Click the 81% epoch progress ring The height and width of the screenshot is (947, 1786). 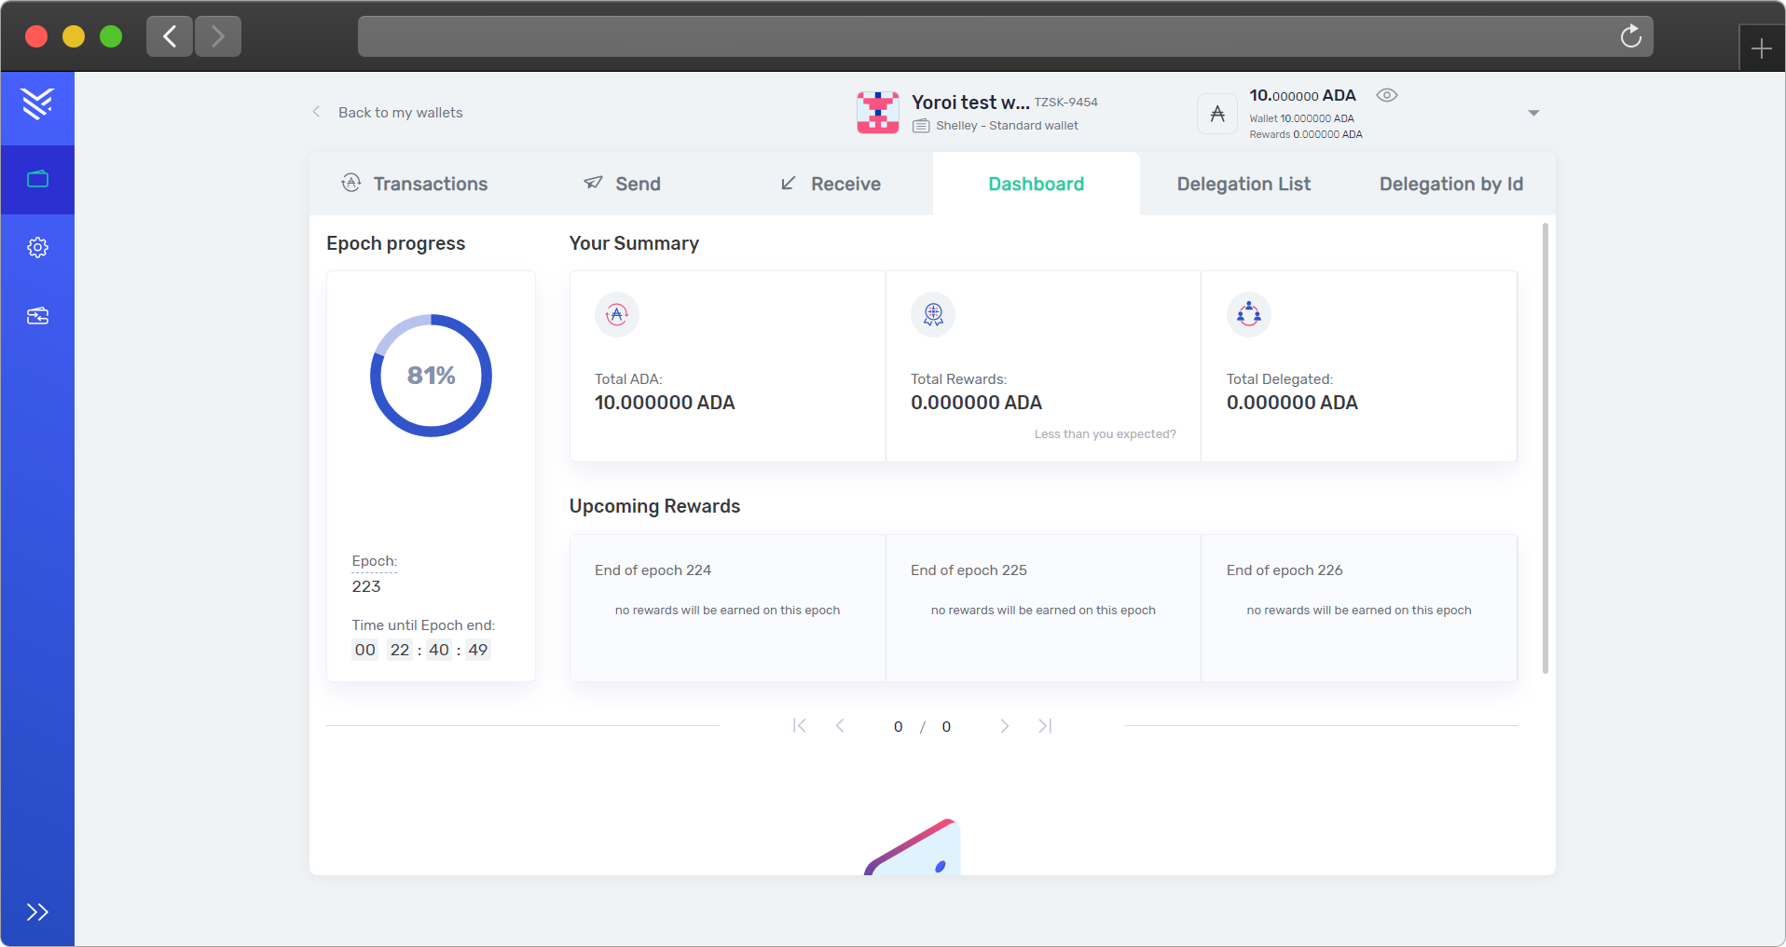pyautogui.click(x=431, y=376)
